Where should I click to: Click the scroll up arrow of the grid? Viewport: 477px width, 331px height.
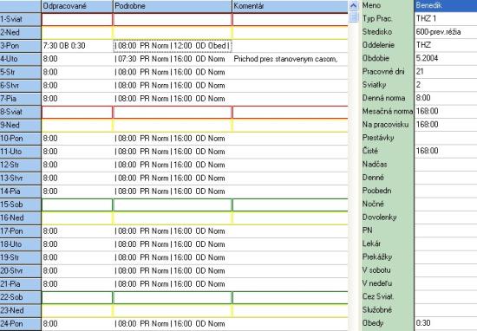353,5
